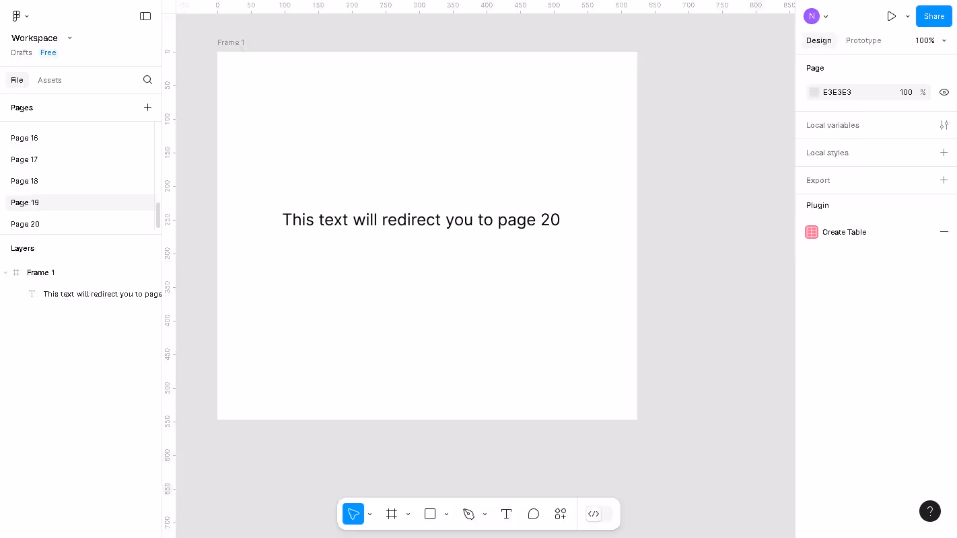Select the Comment tool
Image resolution: width=957 pixels, height=538 pixels.
(x=534, y=514)
